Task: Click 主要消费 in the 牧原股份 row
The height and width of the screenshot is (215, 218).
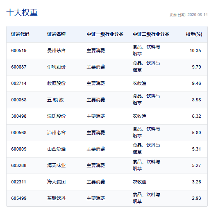Action: coord(96,83)
